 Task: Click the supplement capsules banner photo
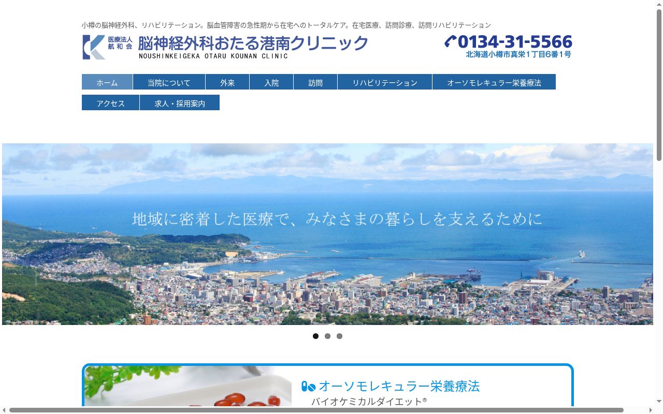pyautogui.click(x=188, y=387)
